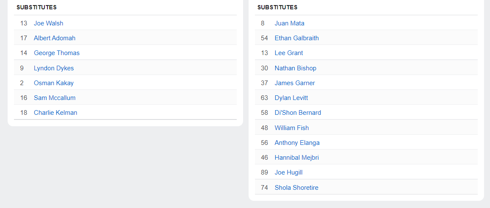
Task: Click James Garner player name
Action: (295, 83)
